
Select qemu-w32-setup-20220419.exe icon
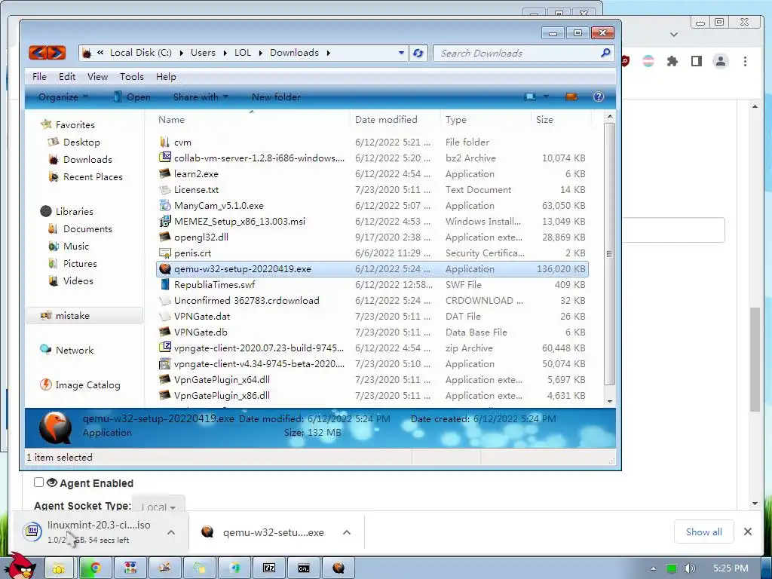click(x=165, y=269)
